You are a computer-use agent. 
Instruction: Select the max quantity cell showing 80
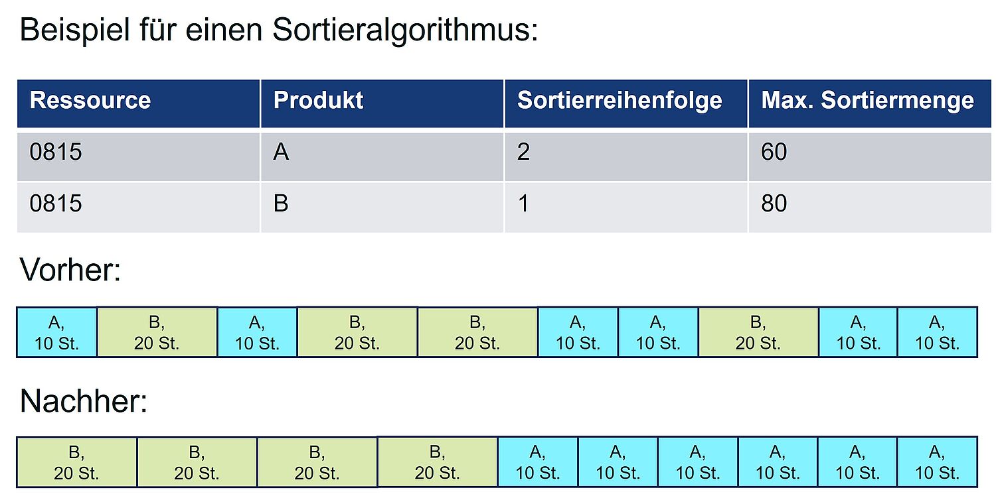[x=870, y=208]
